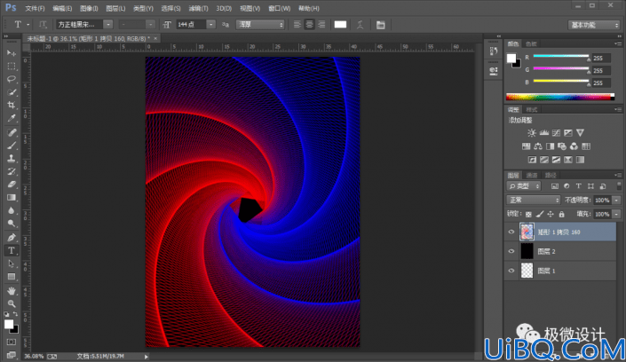
Task: Select the Healing Brush tool
Action: click(12, 132)
